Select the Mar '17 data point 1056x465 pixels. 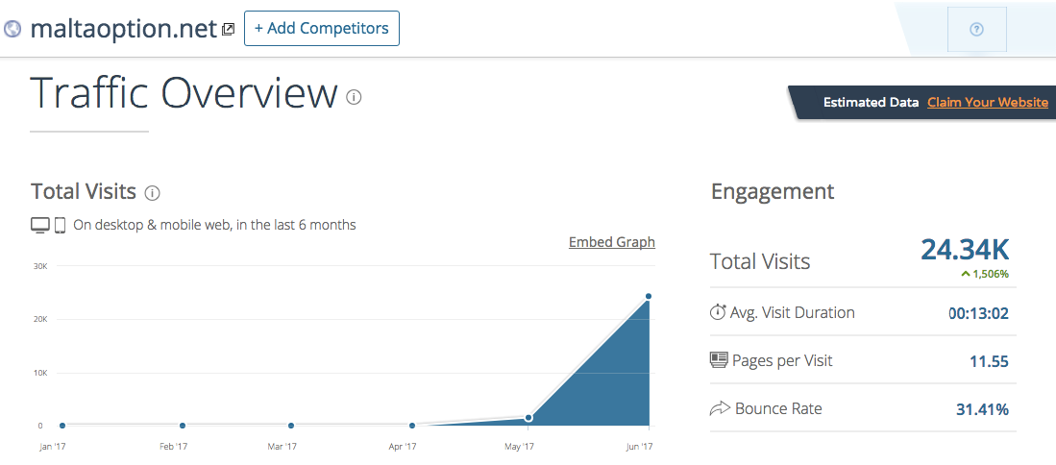[291, 426]
